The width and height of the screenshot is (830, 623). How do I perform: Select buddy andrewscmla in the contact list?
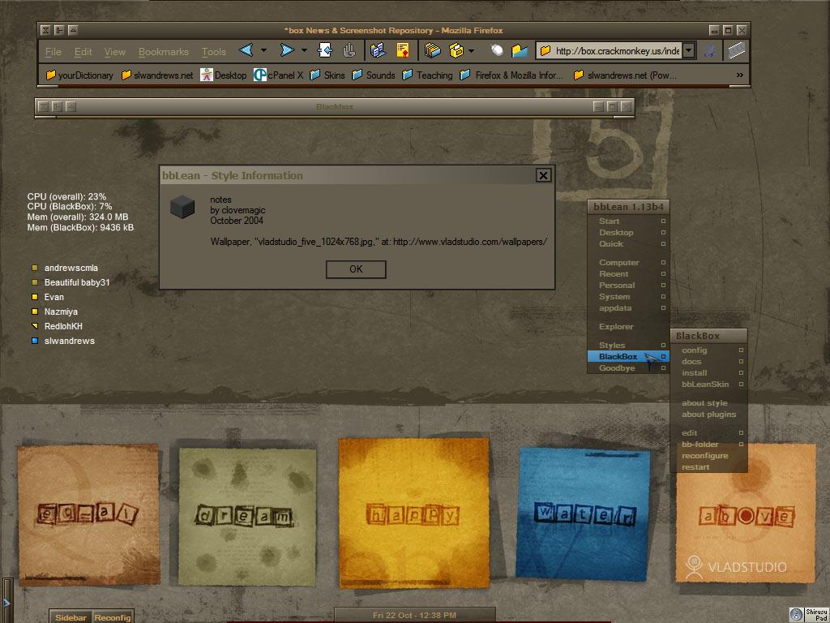coord(65,268)
